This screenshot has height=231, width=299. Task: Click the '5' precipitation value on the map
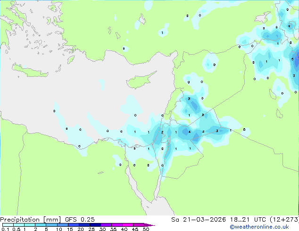click(292, 59)
